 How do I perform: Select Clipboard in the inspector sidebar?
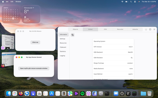(64, 47)
